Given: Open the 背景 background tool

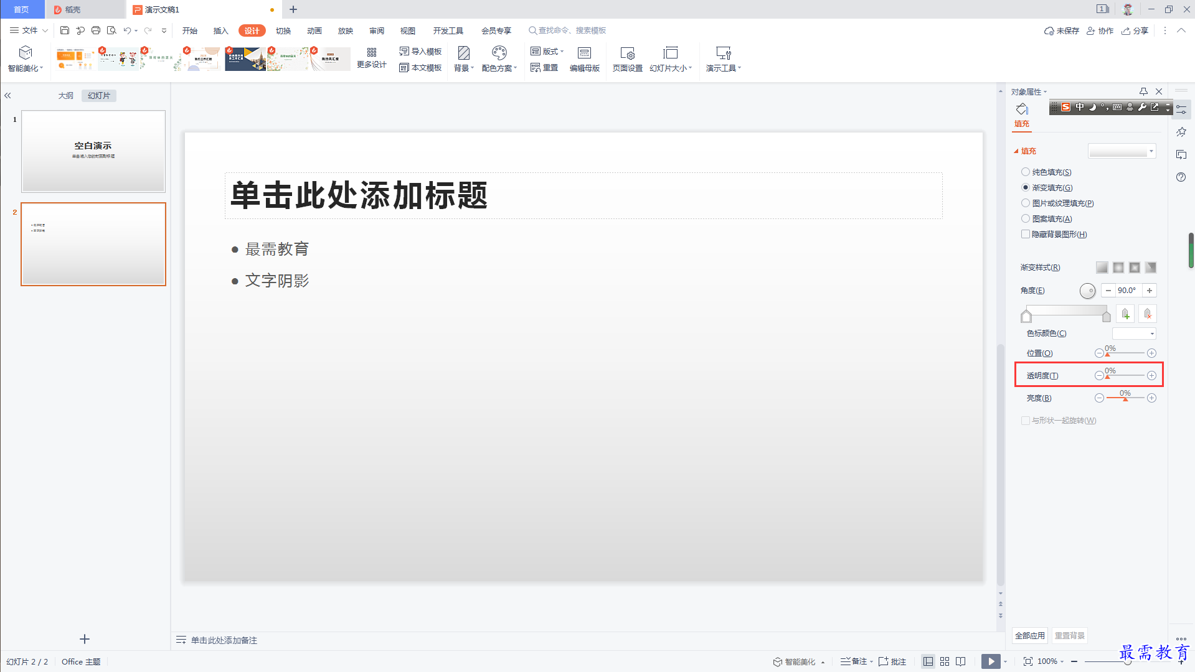Looking at the screenshot, I should click(463, 59).
